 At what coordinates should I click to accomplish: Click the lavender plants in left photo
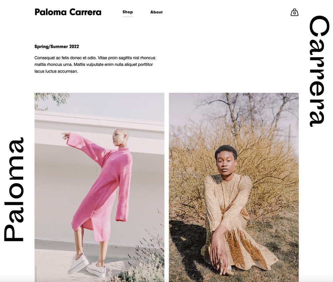[147, 254]
